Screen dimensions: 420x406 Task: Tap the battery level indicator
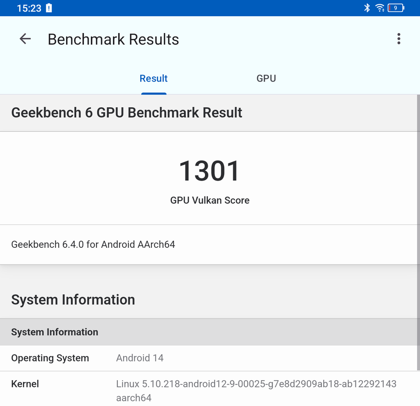pyautogui.click(x=396, y=8)
